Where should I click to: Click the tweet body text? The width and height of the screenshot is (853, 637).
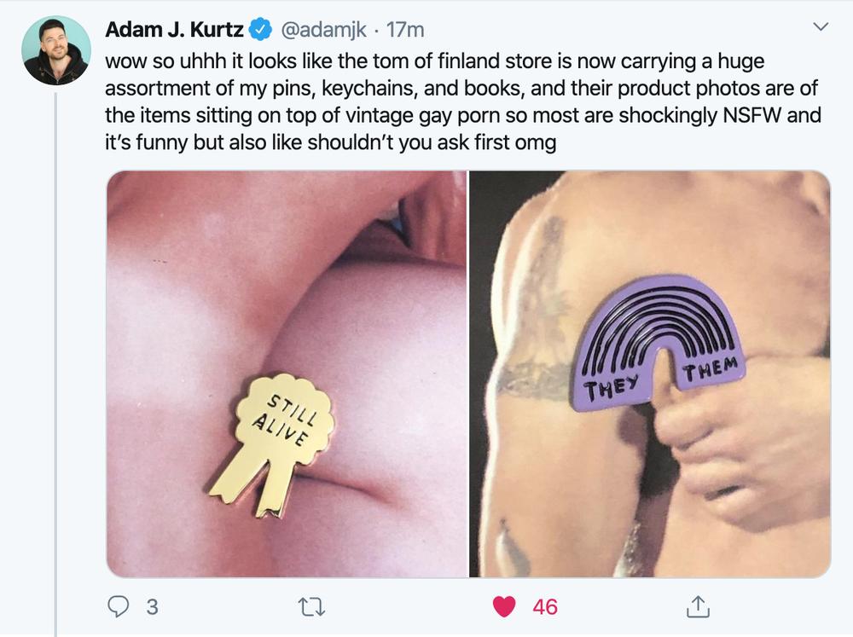[x=463, y=101]
